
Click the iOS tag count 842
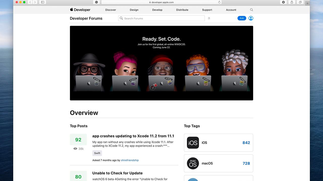point(246,143)
